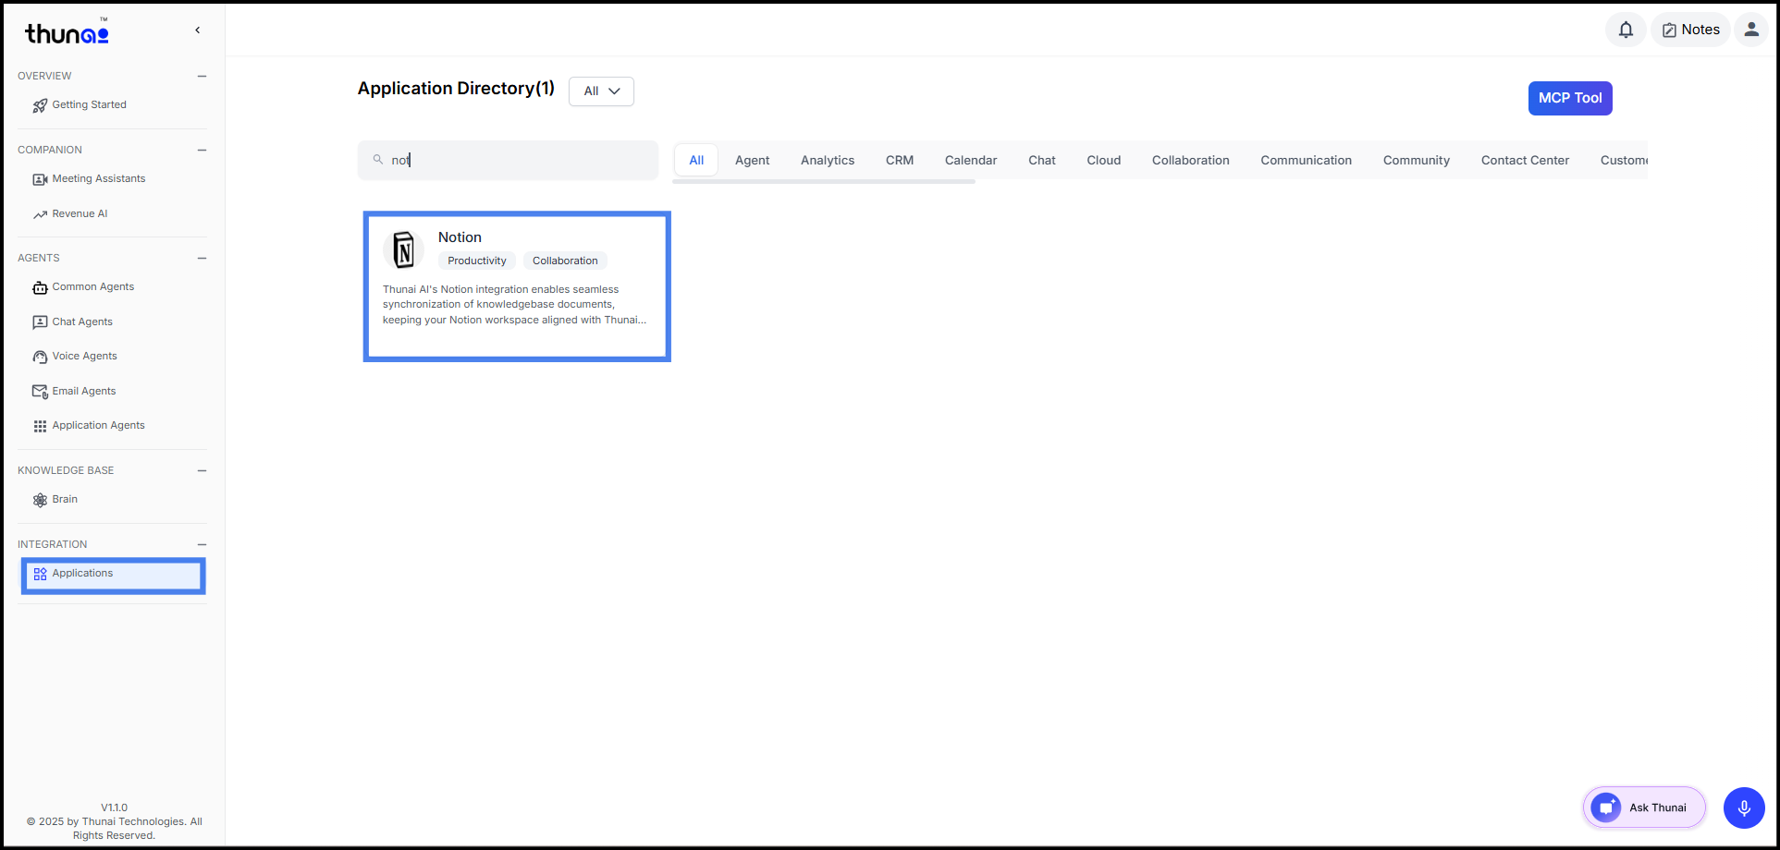Collapse the sidebar with the chevron arrow
The height and width of the screenshot is (850, 1780).
tap(197, 30)
